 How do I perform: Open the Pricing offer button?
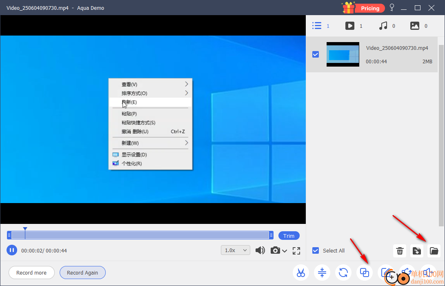point(370,8)
